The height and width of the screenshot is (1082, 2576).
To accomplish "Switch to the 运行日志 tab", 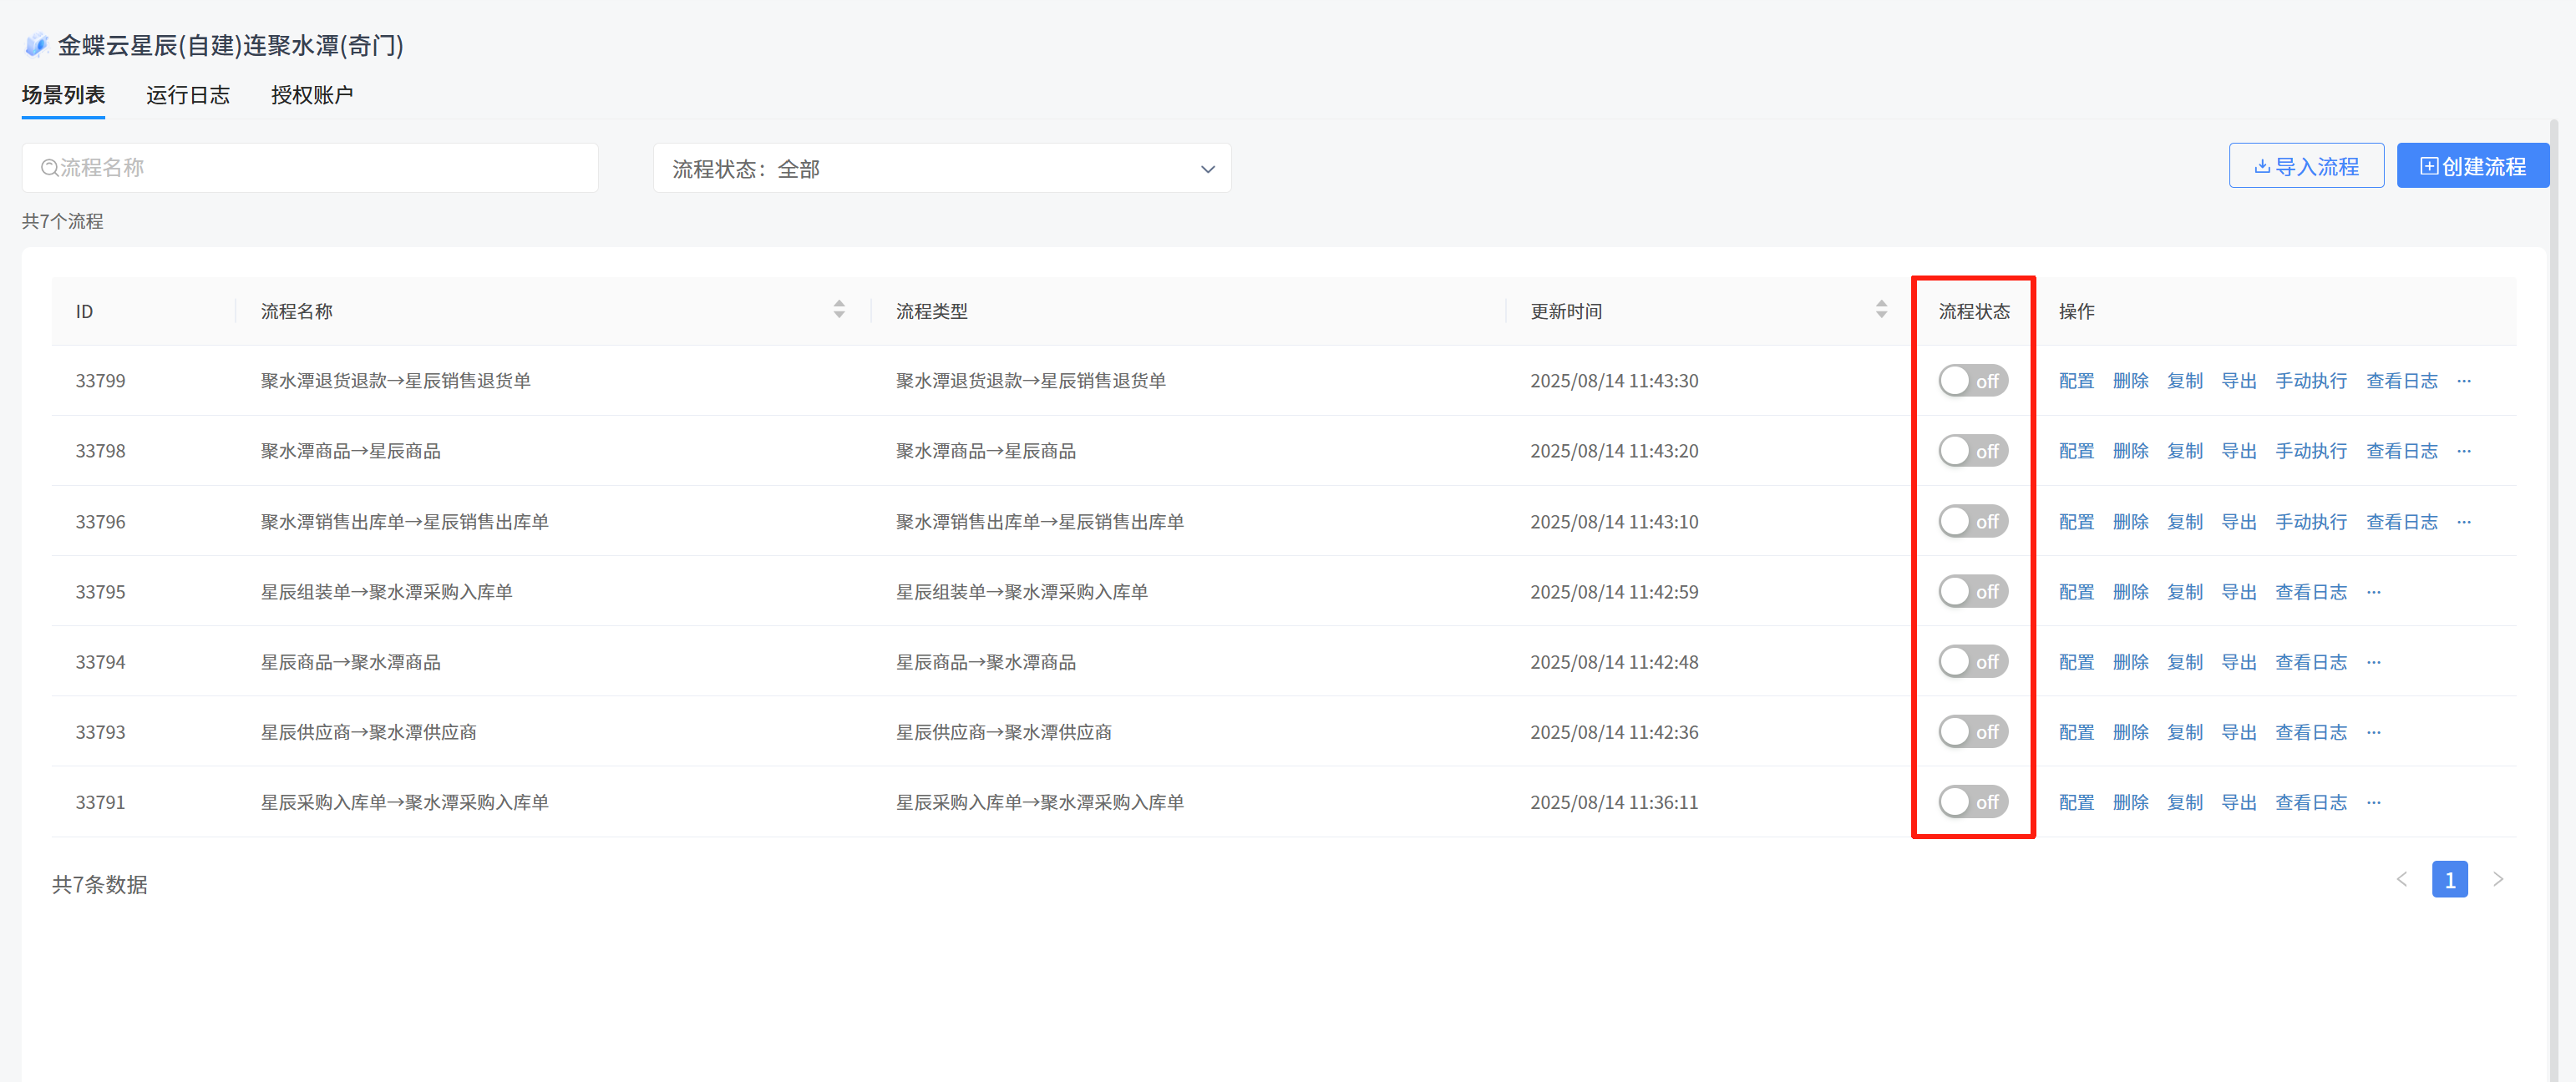I will (x=187, y=95).
